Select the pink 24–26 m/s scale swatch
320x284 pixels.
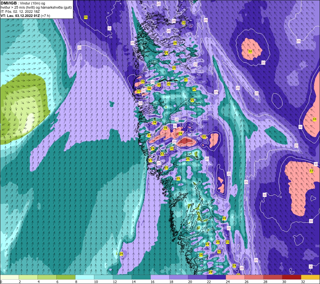235,277
